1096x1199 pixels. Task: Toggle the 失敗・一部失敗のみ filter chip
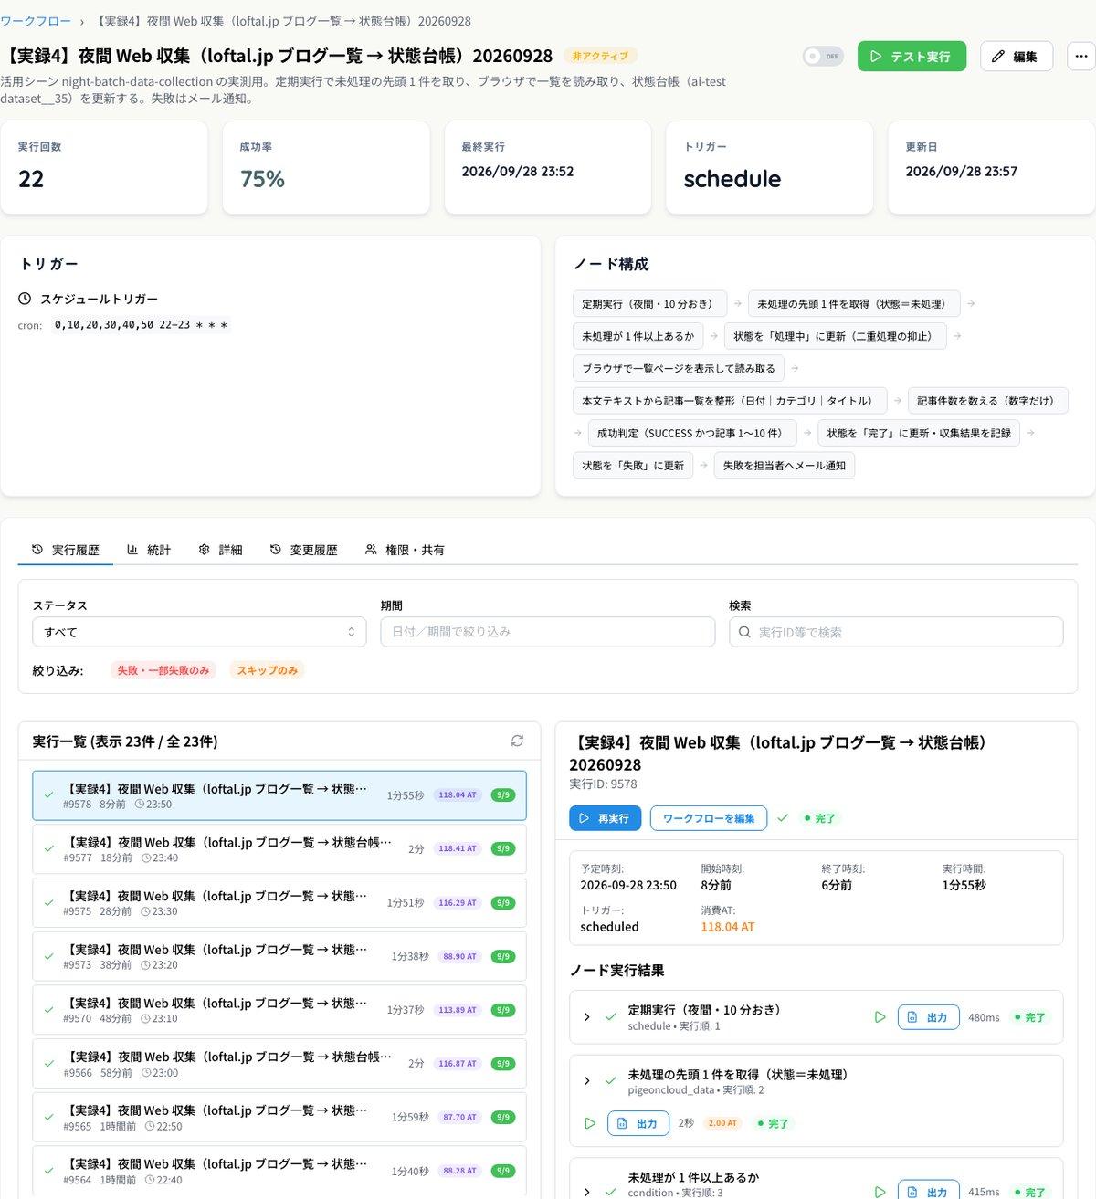(x=163, y=670)
